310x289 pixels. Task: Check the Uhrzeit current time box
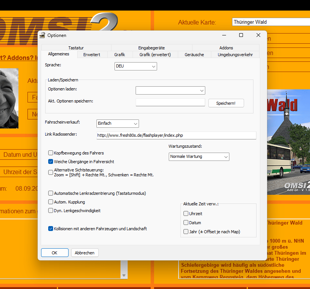point(186,213)
